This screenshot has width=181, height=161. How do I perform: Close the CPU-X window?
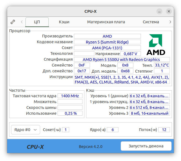169,11
